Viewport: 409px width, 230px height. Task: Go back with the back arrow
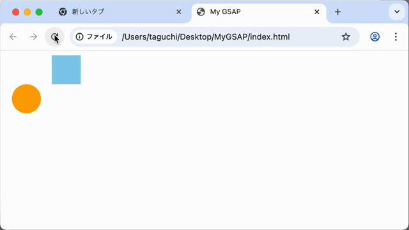13,37
